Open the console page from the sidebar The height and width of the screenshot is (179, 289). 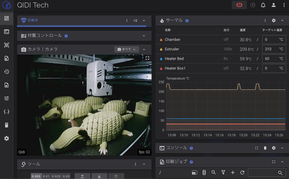[6, 32]
